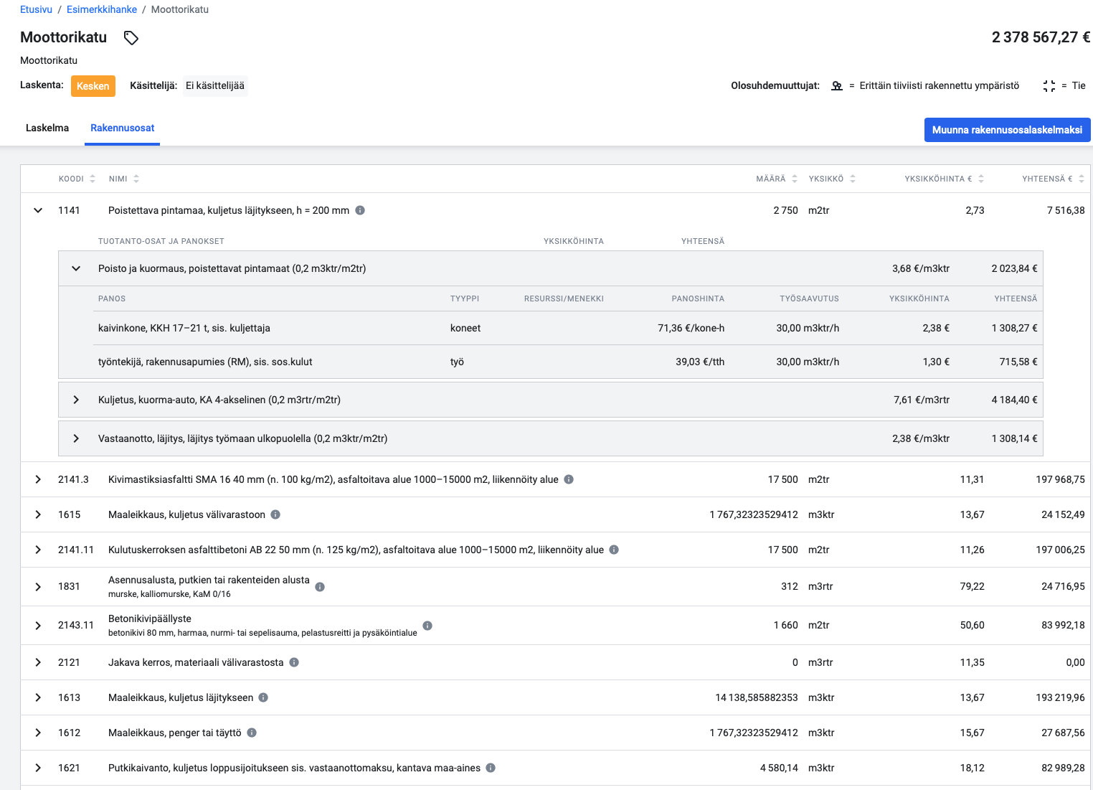Expand row 1621 Putkikaivanto
Screen dimensions: 1093x790
click(38, 768)
